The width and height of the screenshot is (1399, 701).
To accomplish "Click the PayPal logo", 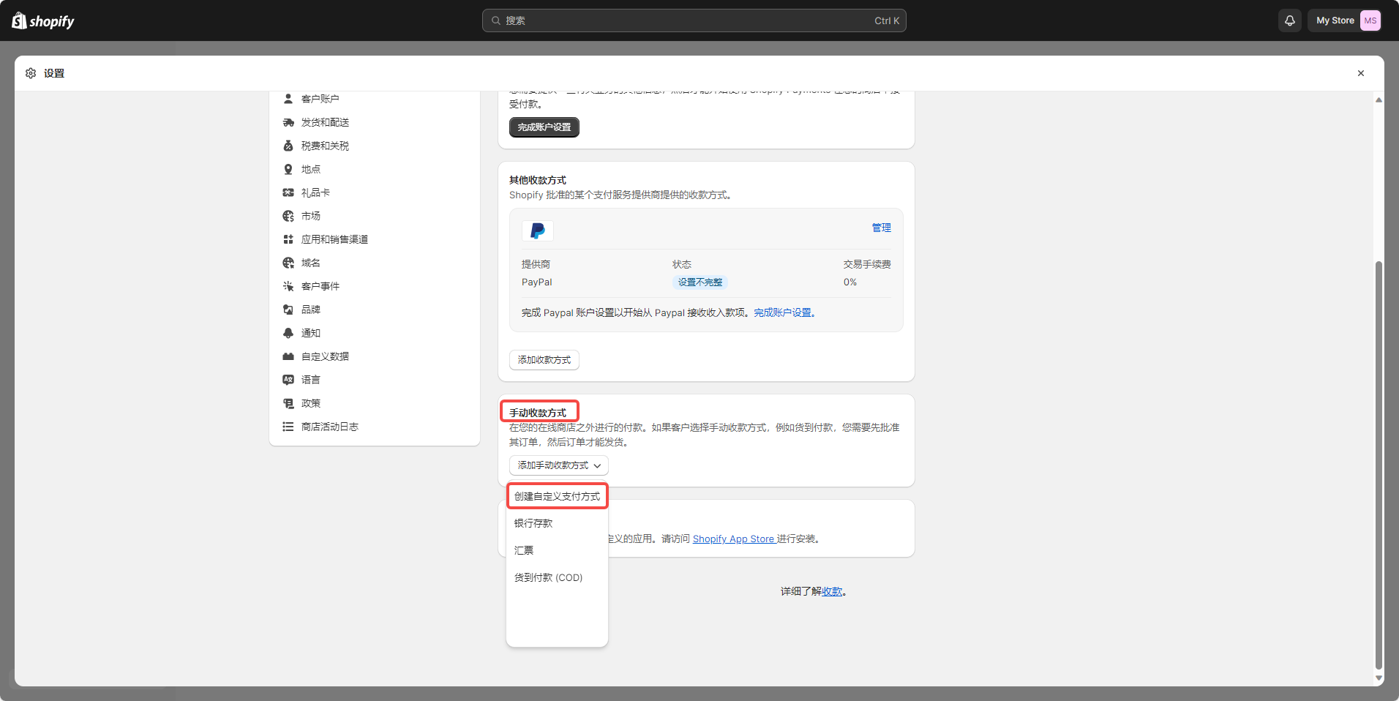I will [x=538, y=231].
